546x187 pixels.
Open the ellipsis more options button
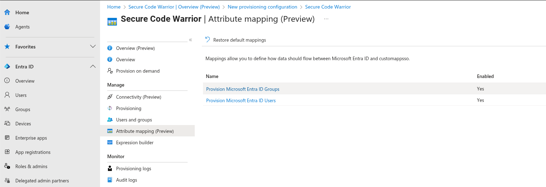pos(326,19)
